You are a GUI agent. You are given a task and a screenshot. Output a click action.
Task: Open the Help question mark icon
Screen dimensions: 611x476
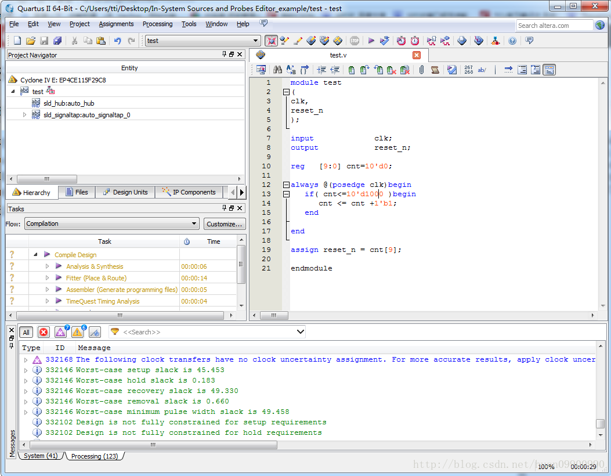coord(512,41)
